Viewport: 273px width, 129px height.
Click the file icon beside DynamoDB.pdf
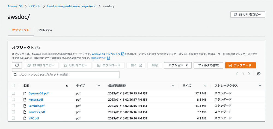point(25,93)
